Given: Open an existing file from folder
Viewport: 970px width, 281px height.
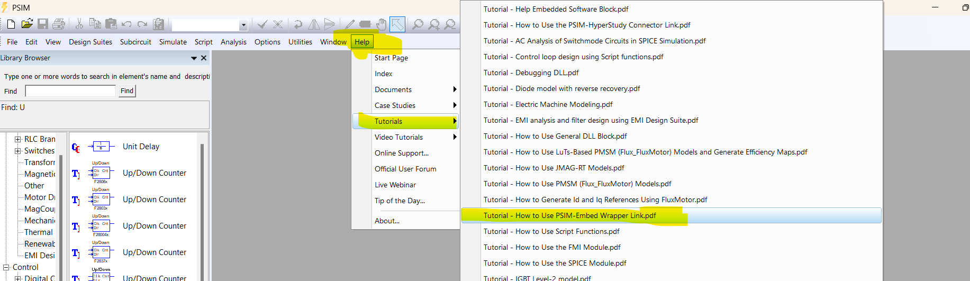Looking at the screenshot, I should click(x=26, y=24).
